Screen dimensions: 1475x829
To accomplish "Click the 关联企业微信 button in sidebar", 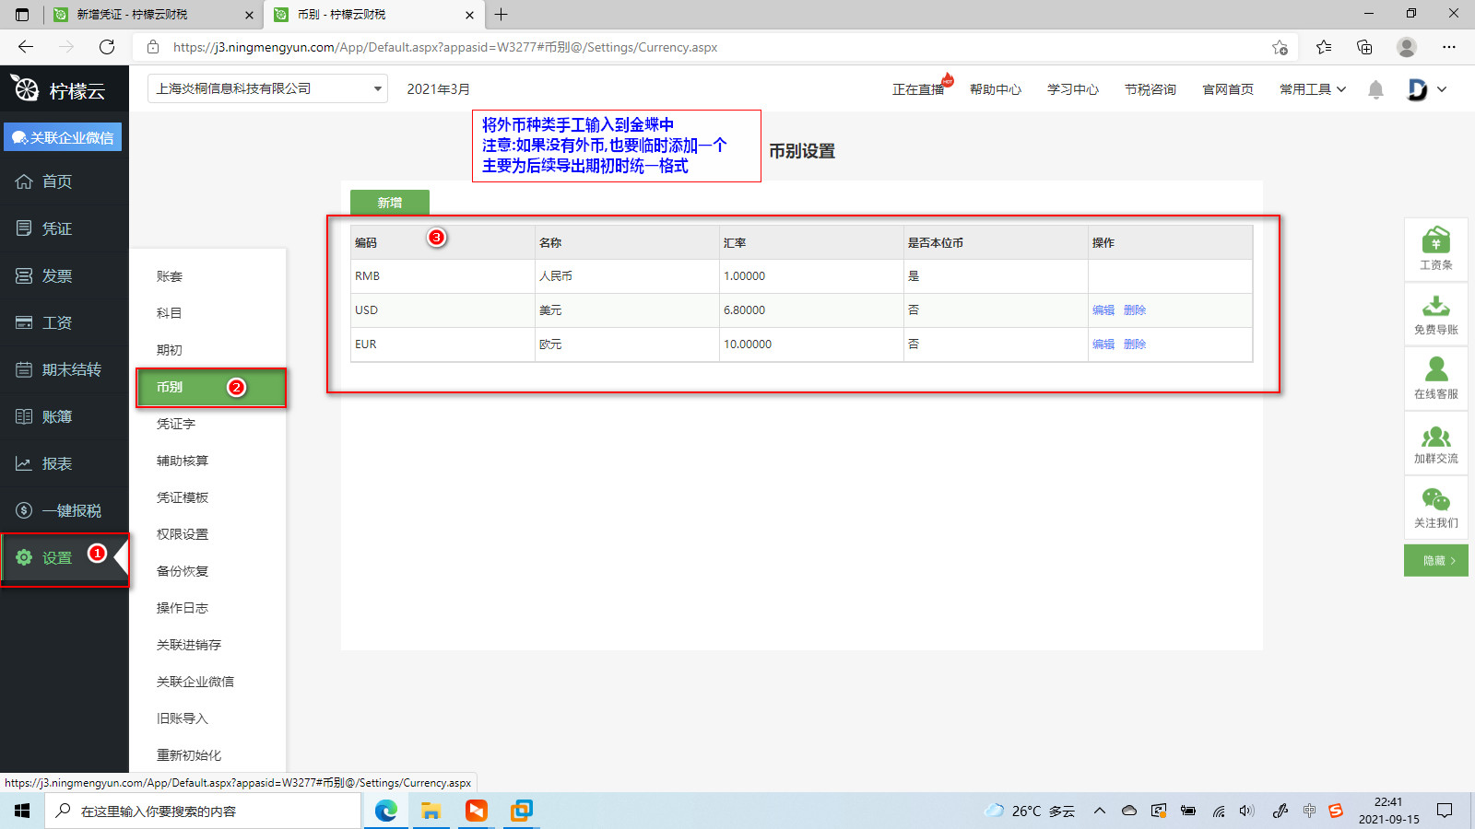I will coord(63,137).
